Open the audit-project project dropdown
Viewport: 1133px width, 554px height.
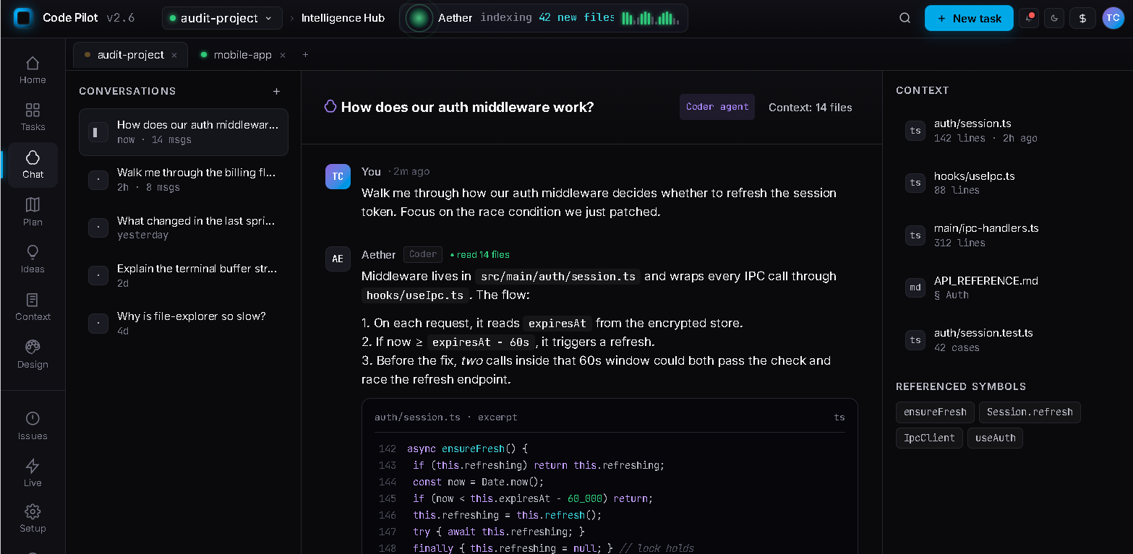click(x=222, y=18)
